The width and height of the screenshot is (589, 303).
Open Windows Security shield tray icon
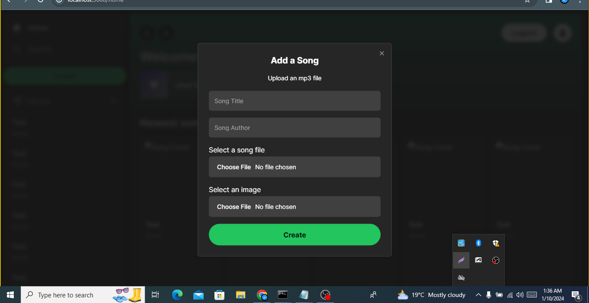click(495, 243)
